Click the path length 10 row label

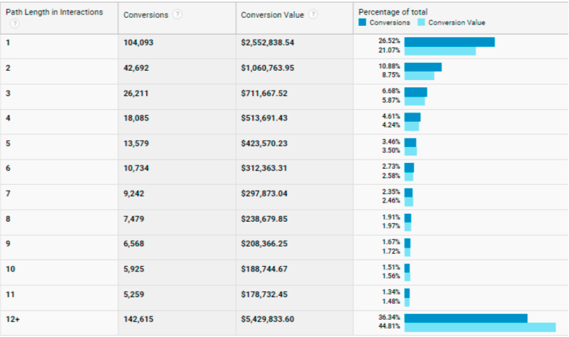point(11,269)
